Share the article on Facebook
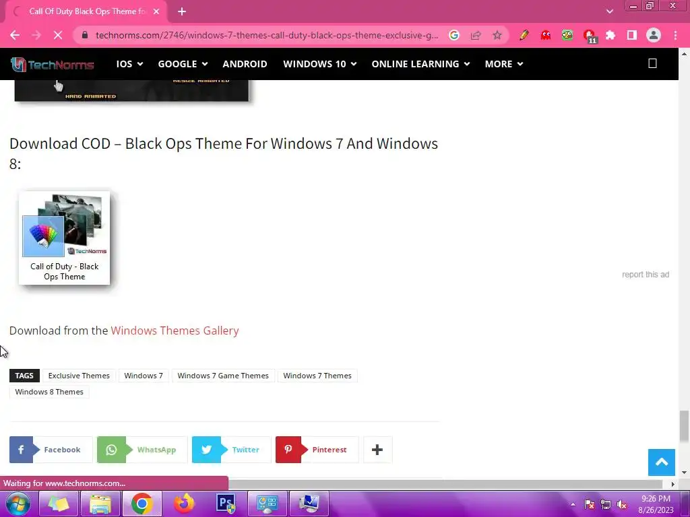The height and width of the screenshot is (517, 690). click(x=51, y=450)
